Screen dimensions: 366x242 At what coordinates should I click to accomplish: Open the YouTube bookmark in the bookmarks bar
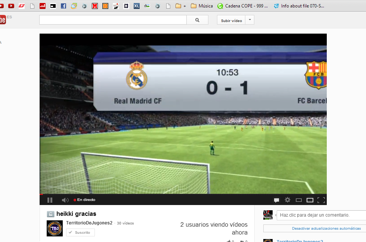click(11, 6)
